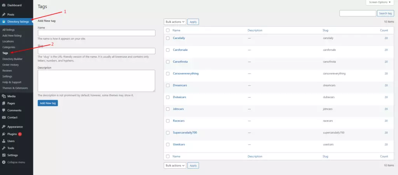Toggle select-all checkbox in table footer
This screenshot has height=175, width=398.
tap(168, 156)
